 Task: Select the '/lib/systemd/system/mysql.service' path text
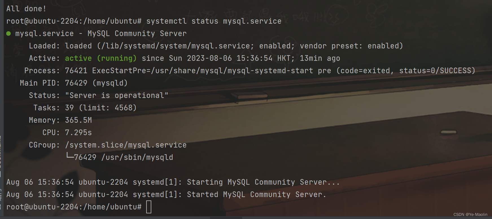click(x=176, y=46)
